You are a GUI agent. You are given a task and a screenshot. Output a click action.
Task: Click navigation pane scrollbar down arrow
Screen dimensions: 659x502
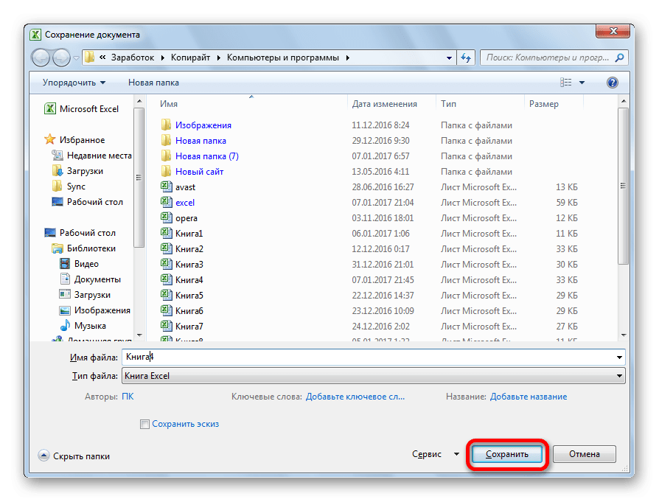[139, 335]
